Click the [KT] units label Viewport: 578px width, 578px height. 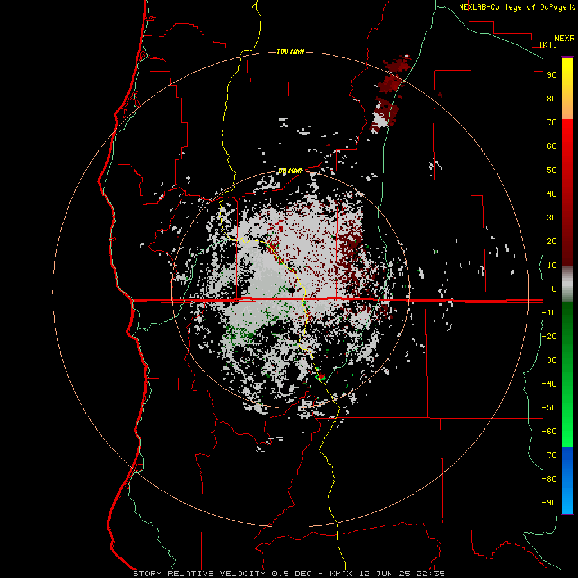coord(548,44)
